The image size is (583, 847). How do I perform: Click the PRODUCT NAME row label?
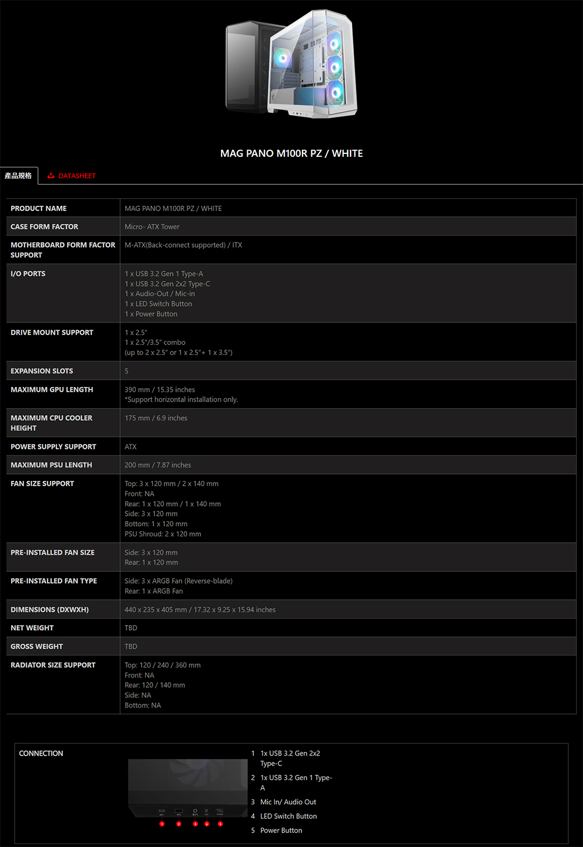point(38,208)
